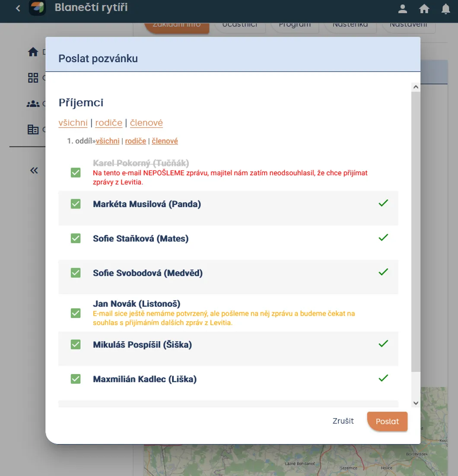This screenshot has height=476, width=458.
Task: Open sidebar building icon
Action: [33, 130]
